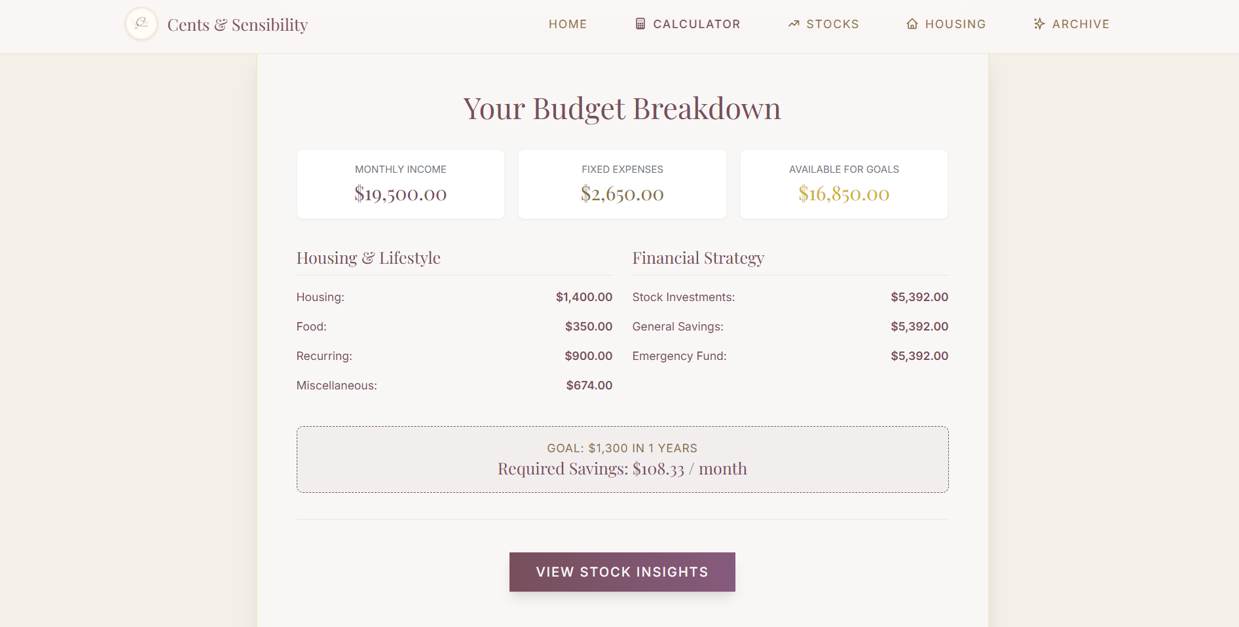Select the Fixed Expenses card
The width and height of the screenshot is (1239, 627).
point(622,184)
